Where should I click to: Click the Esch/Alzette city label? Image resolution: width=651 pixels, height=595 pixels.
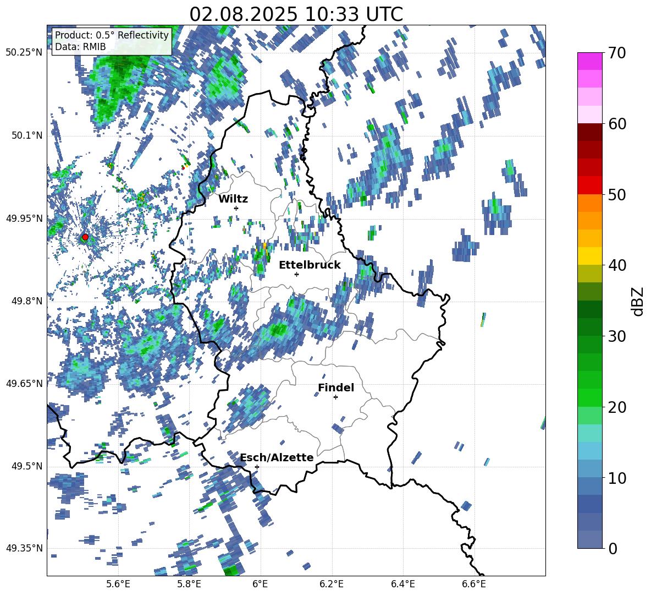click(277, 457)
